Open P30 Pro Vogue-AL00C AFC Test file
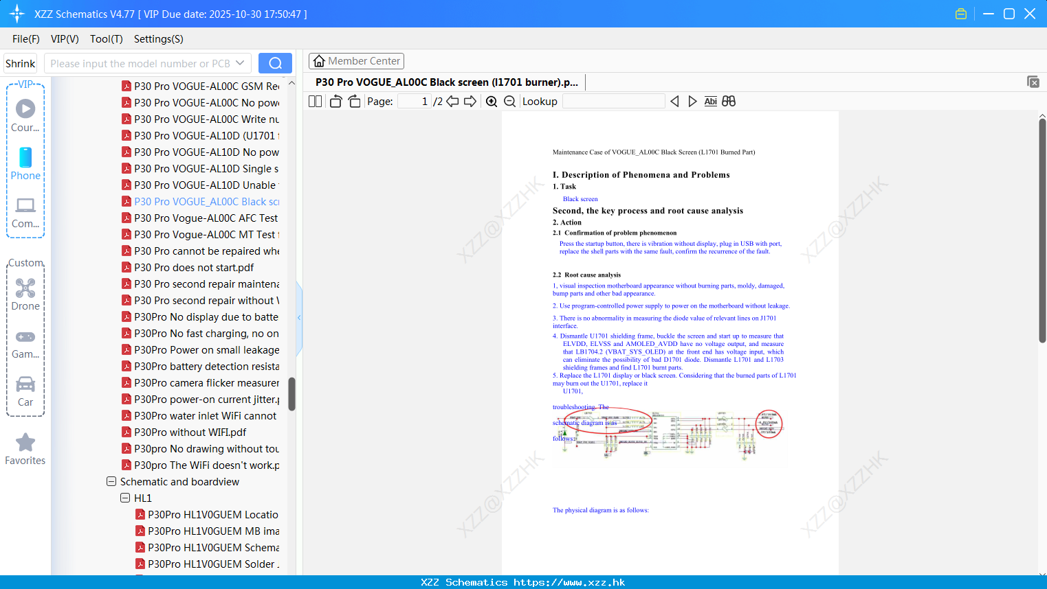 pyautogui.click(x=199, y=218)
